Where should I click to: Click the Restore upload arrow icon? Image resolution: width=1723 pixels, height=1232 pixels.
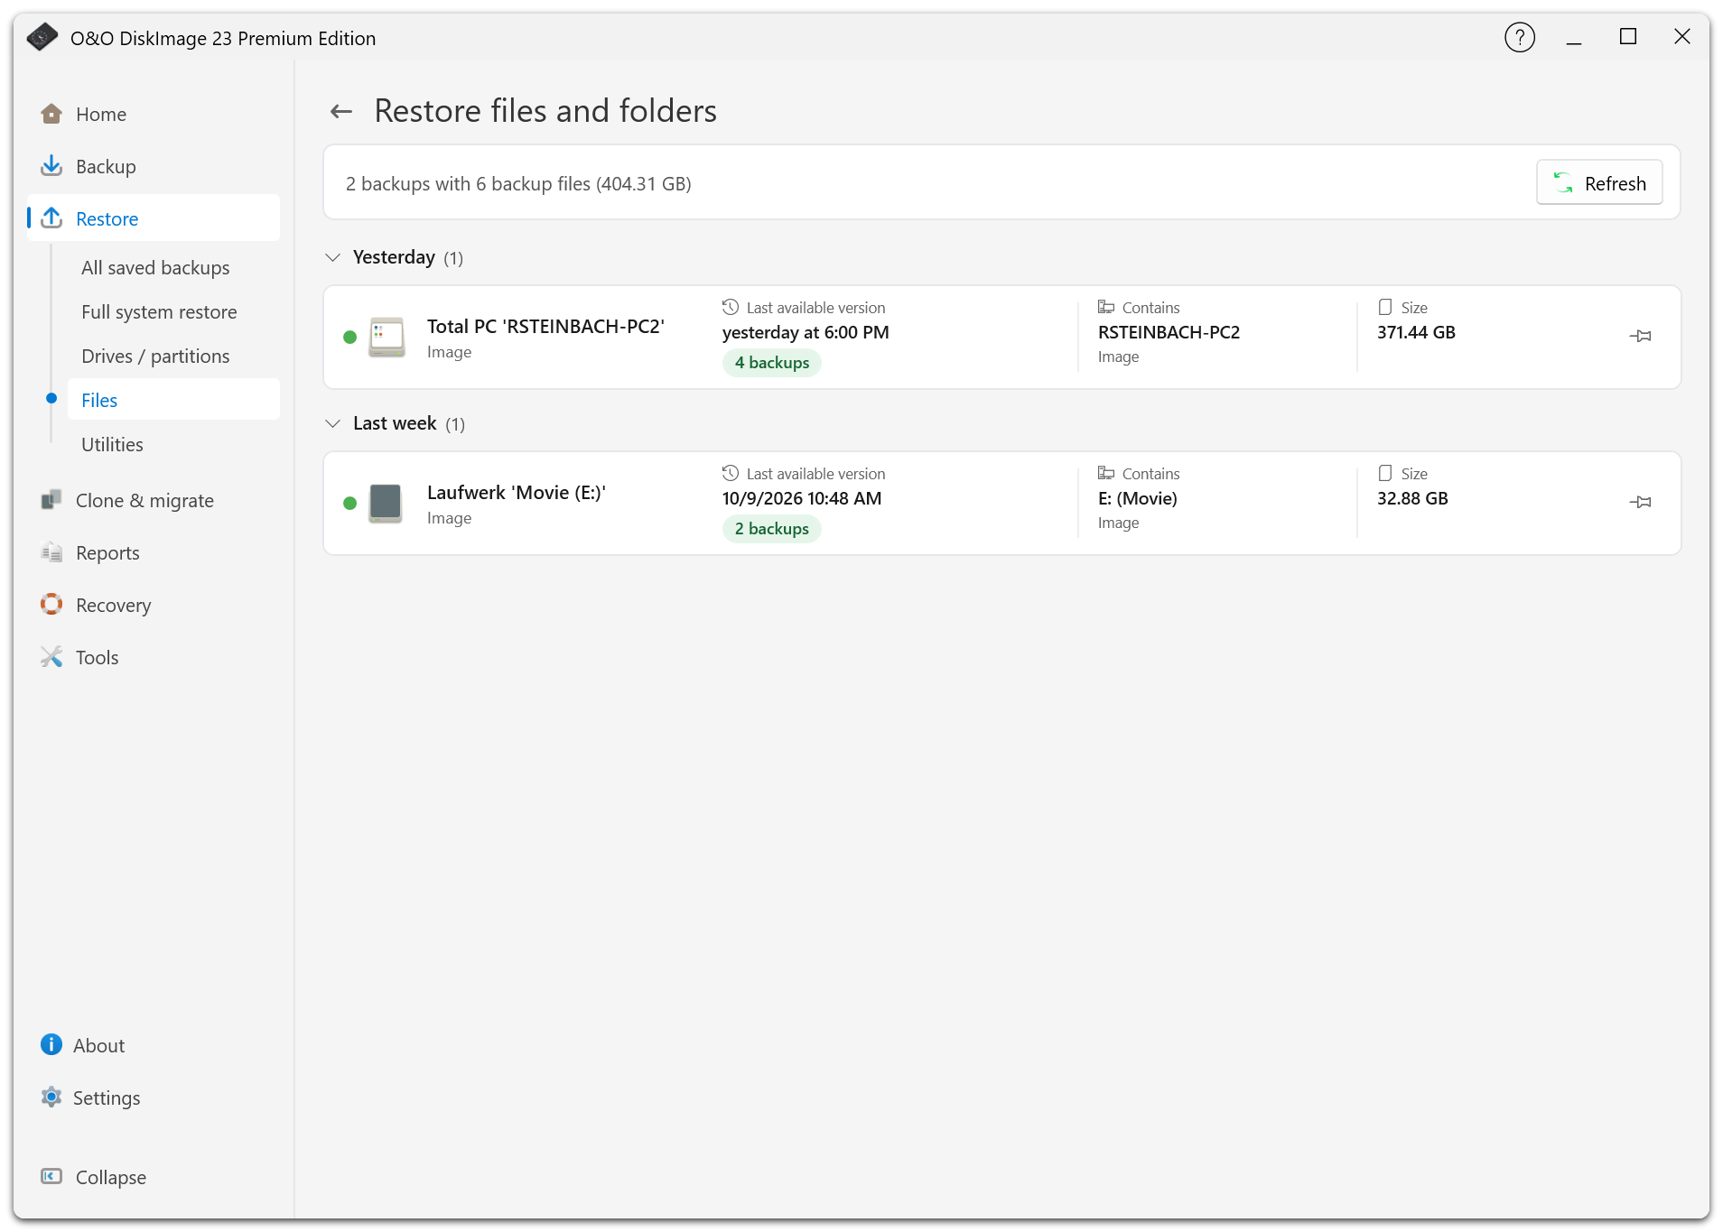51,218
